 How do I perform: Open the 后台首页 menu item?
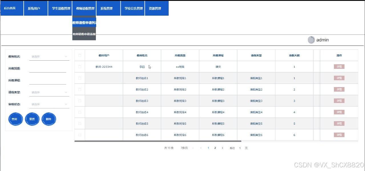(x=12, y=8)
